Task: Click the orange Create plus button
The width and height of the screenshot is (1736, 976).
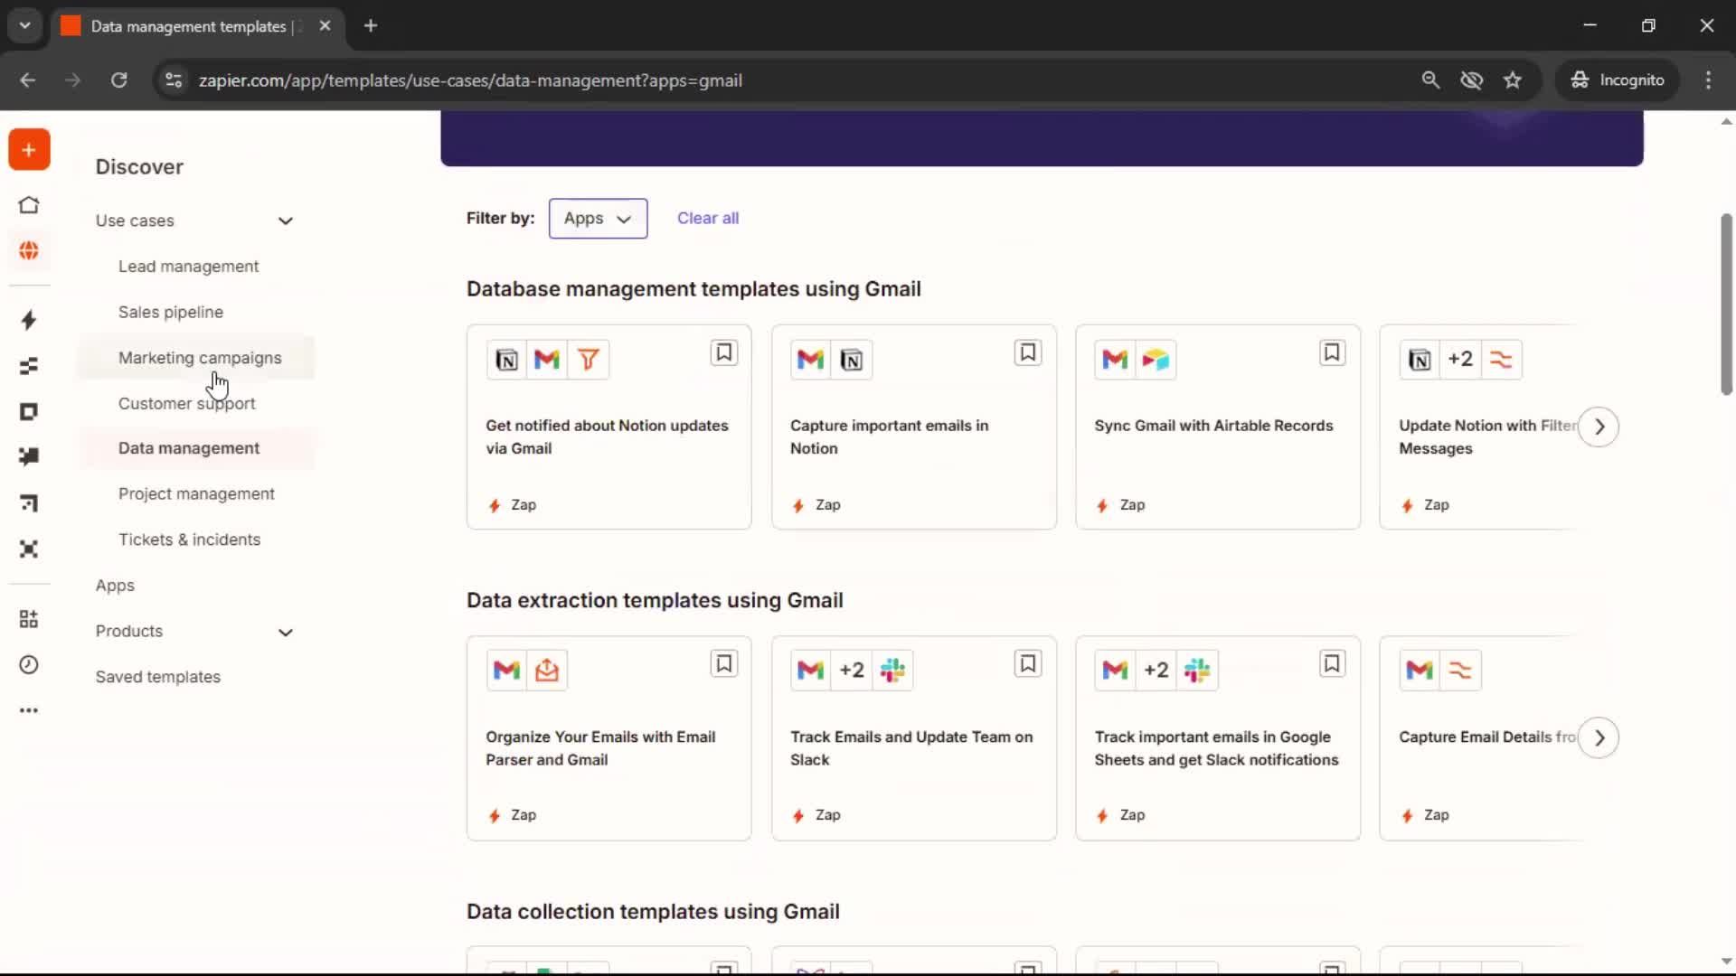Action: pos(29,150)
